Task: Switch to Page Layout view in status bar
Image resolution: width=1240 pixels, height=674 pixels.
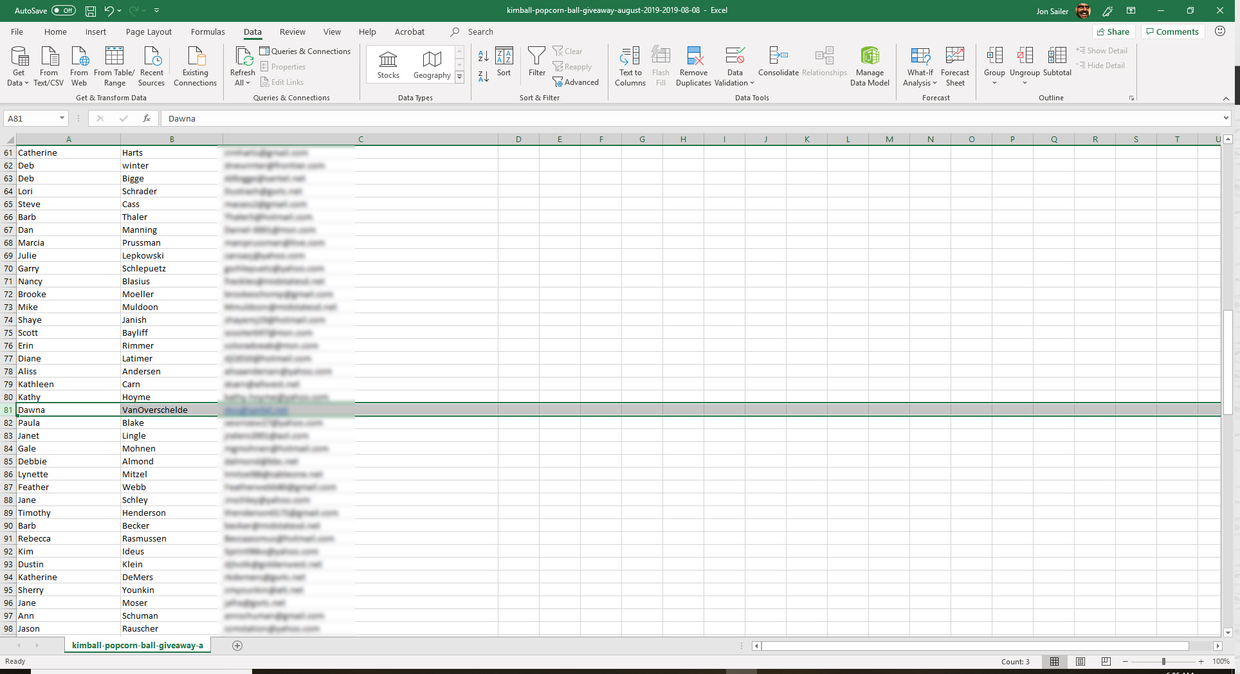Action: [1080, 661]
